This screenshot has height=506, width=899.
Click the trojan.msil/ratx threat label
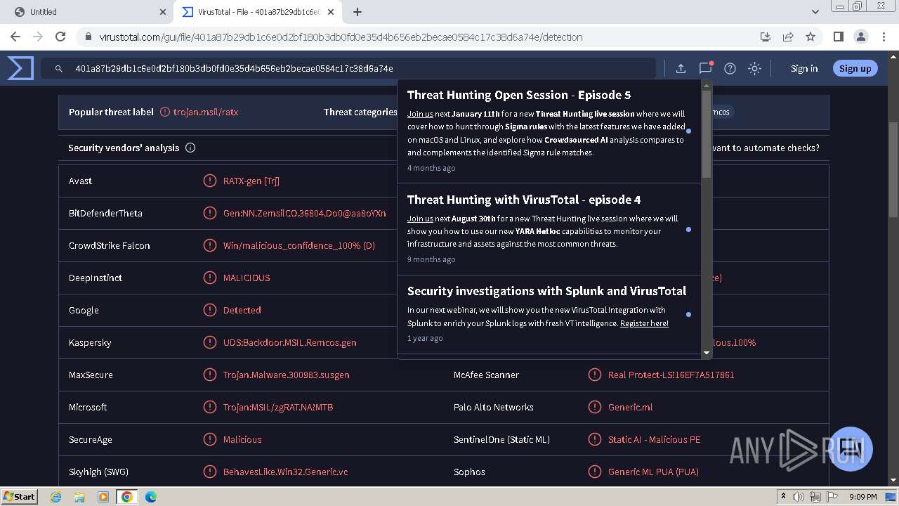206,112
